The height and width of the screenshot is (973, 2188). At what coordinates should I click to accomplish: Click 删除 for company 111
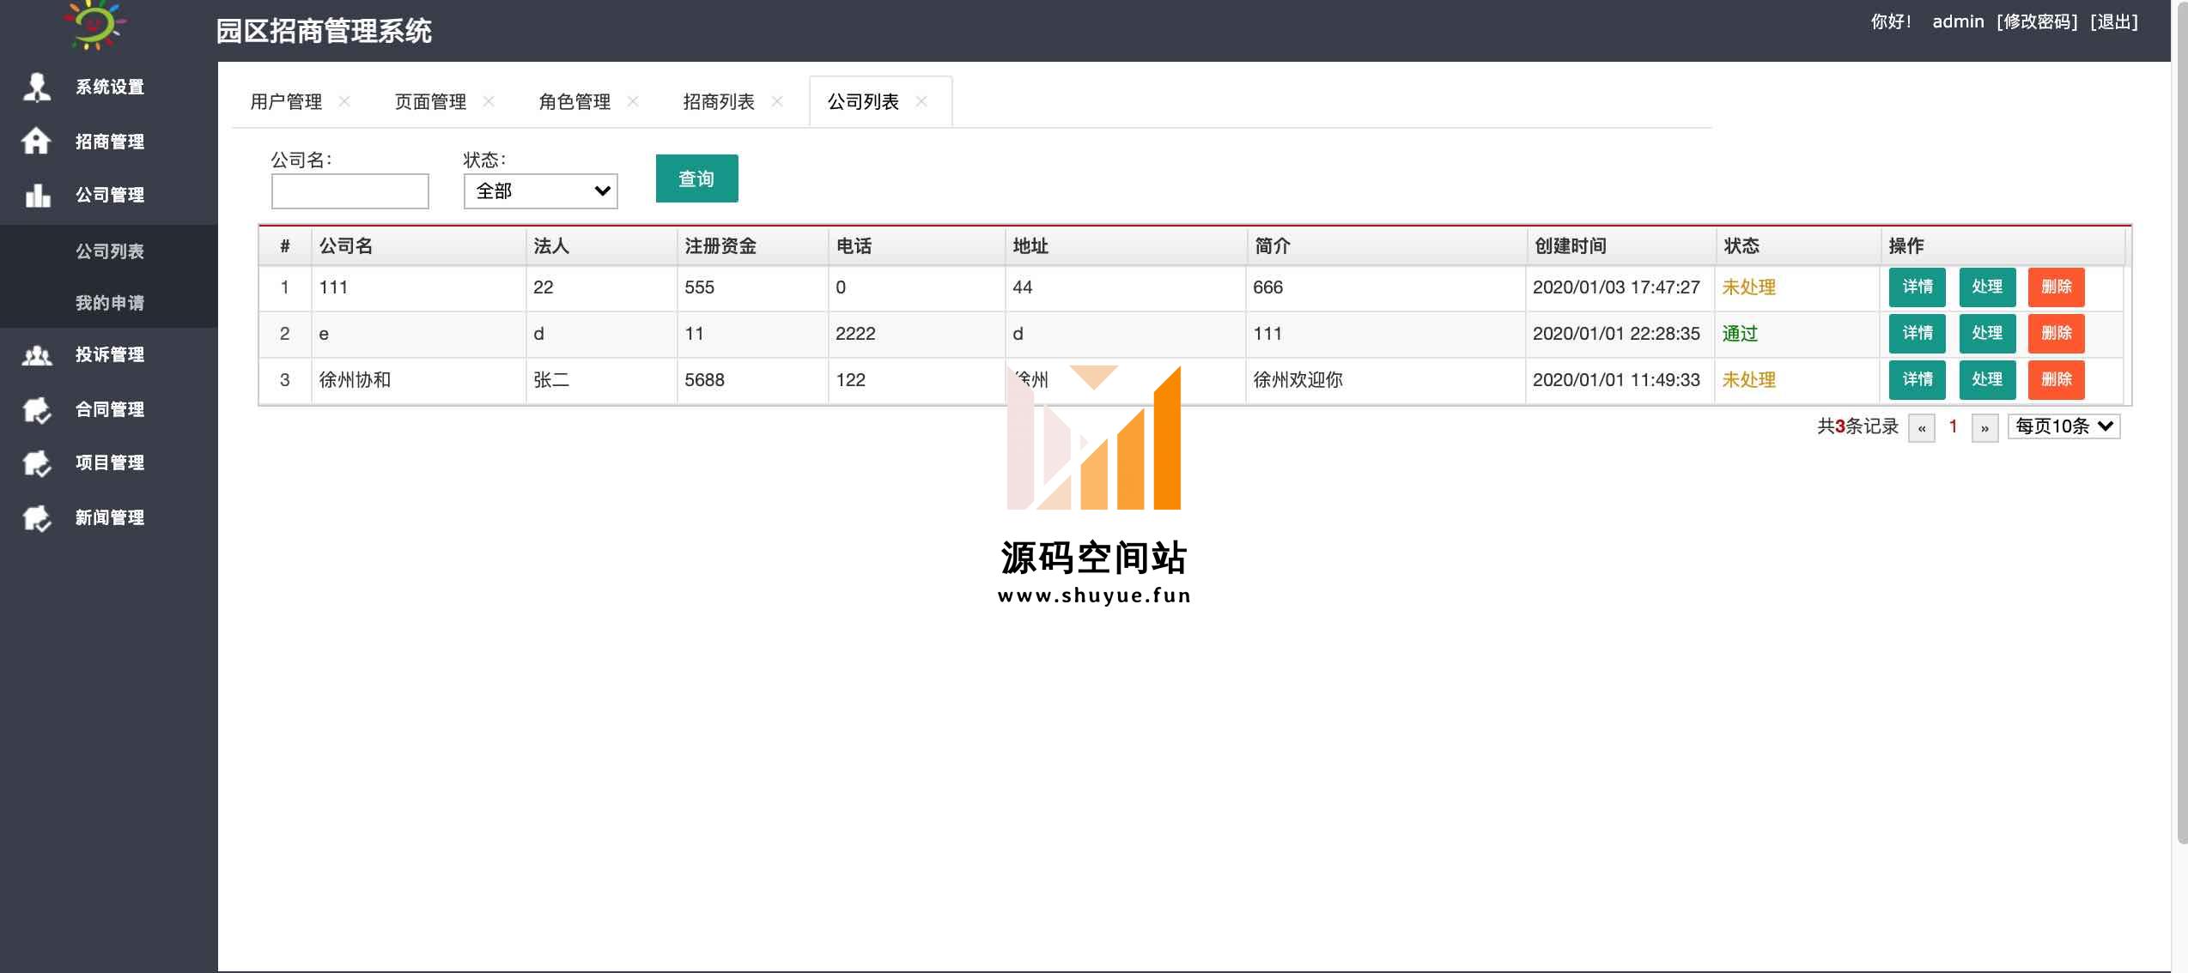(x=2056, y=287)
